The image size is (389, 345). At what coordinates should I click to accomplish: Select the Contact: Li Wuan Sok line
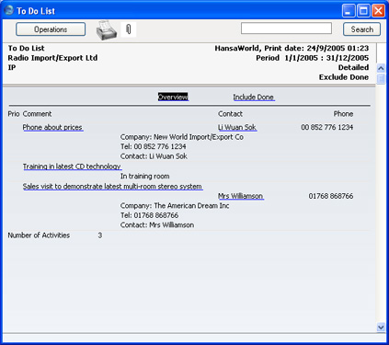click(x=154, y=156)
